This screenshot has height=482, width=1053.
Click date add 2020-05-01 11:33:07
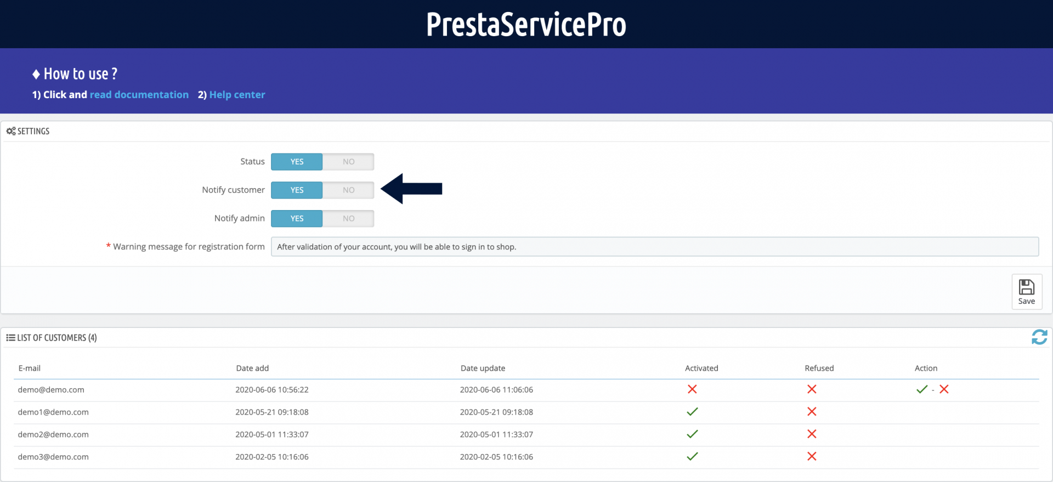point(272,435)
